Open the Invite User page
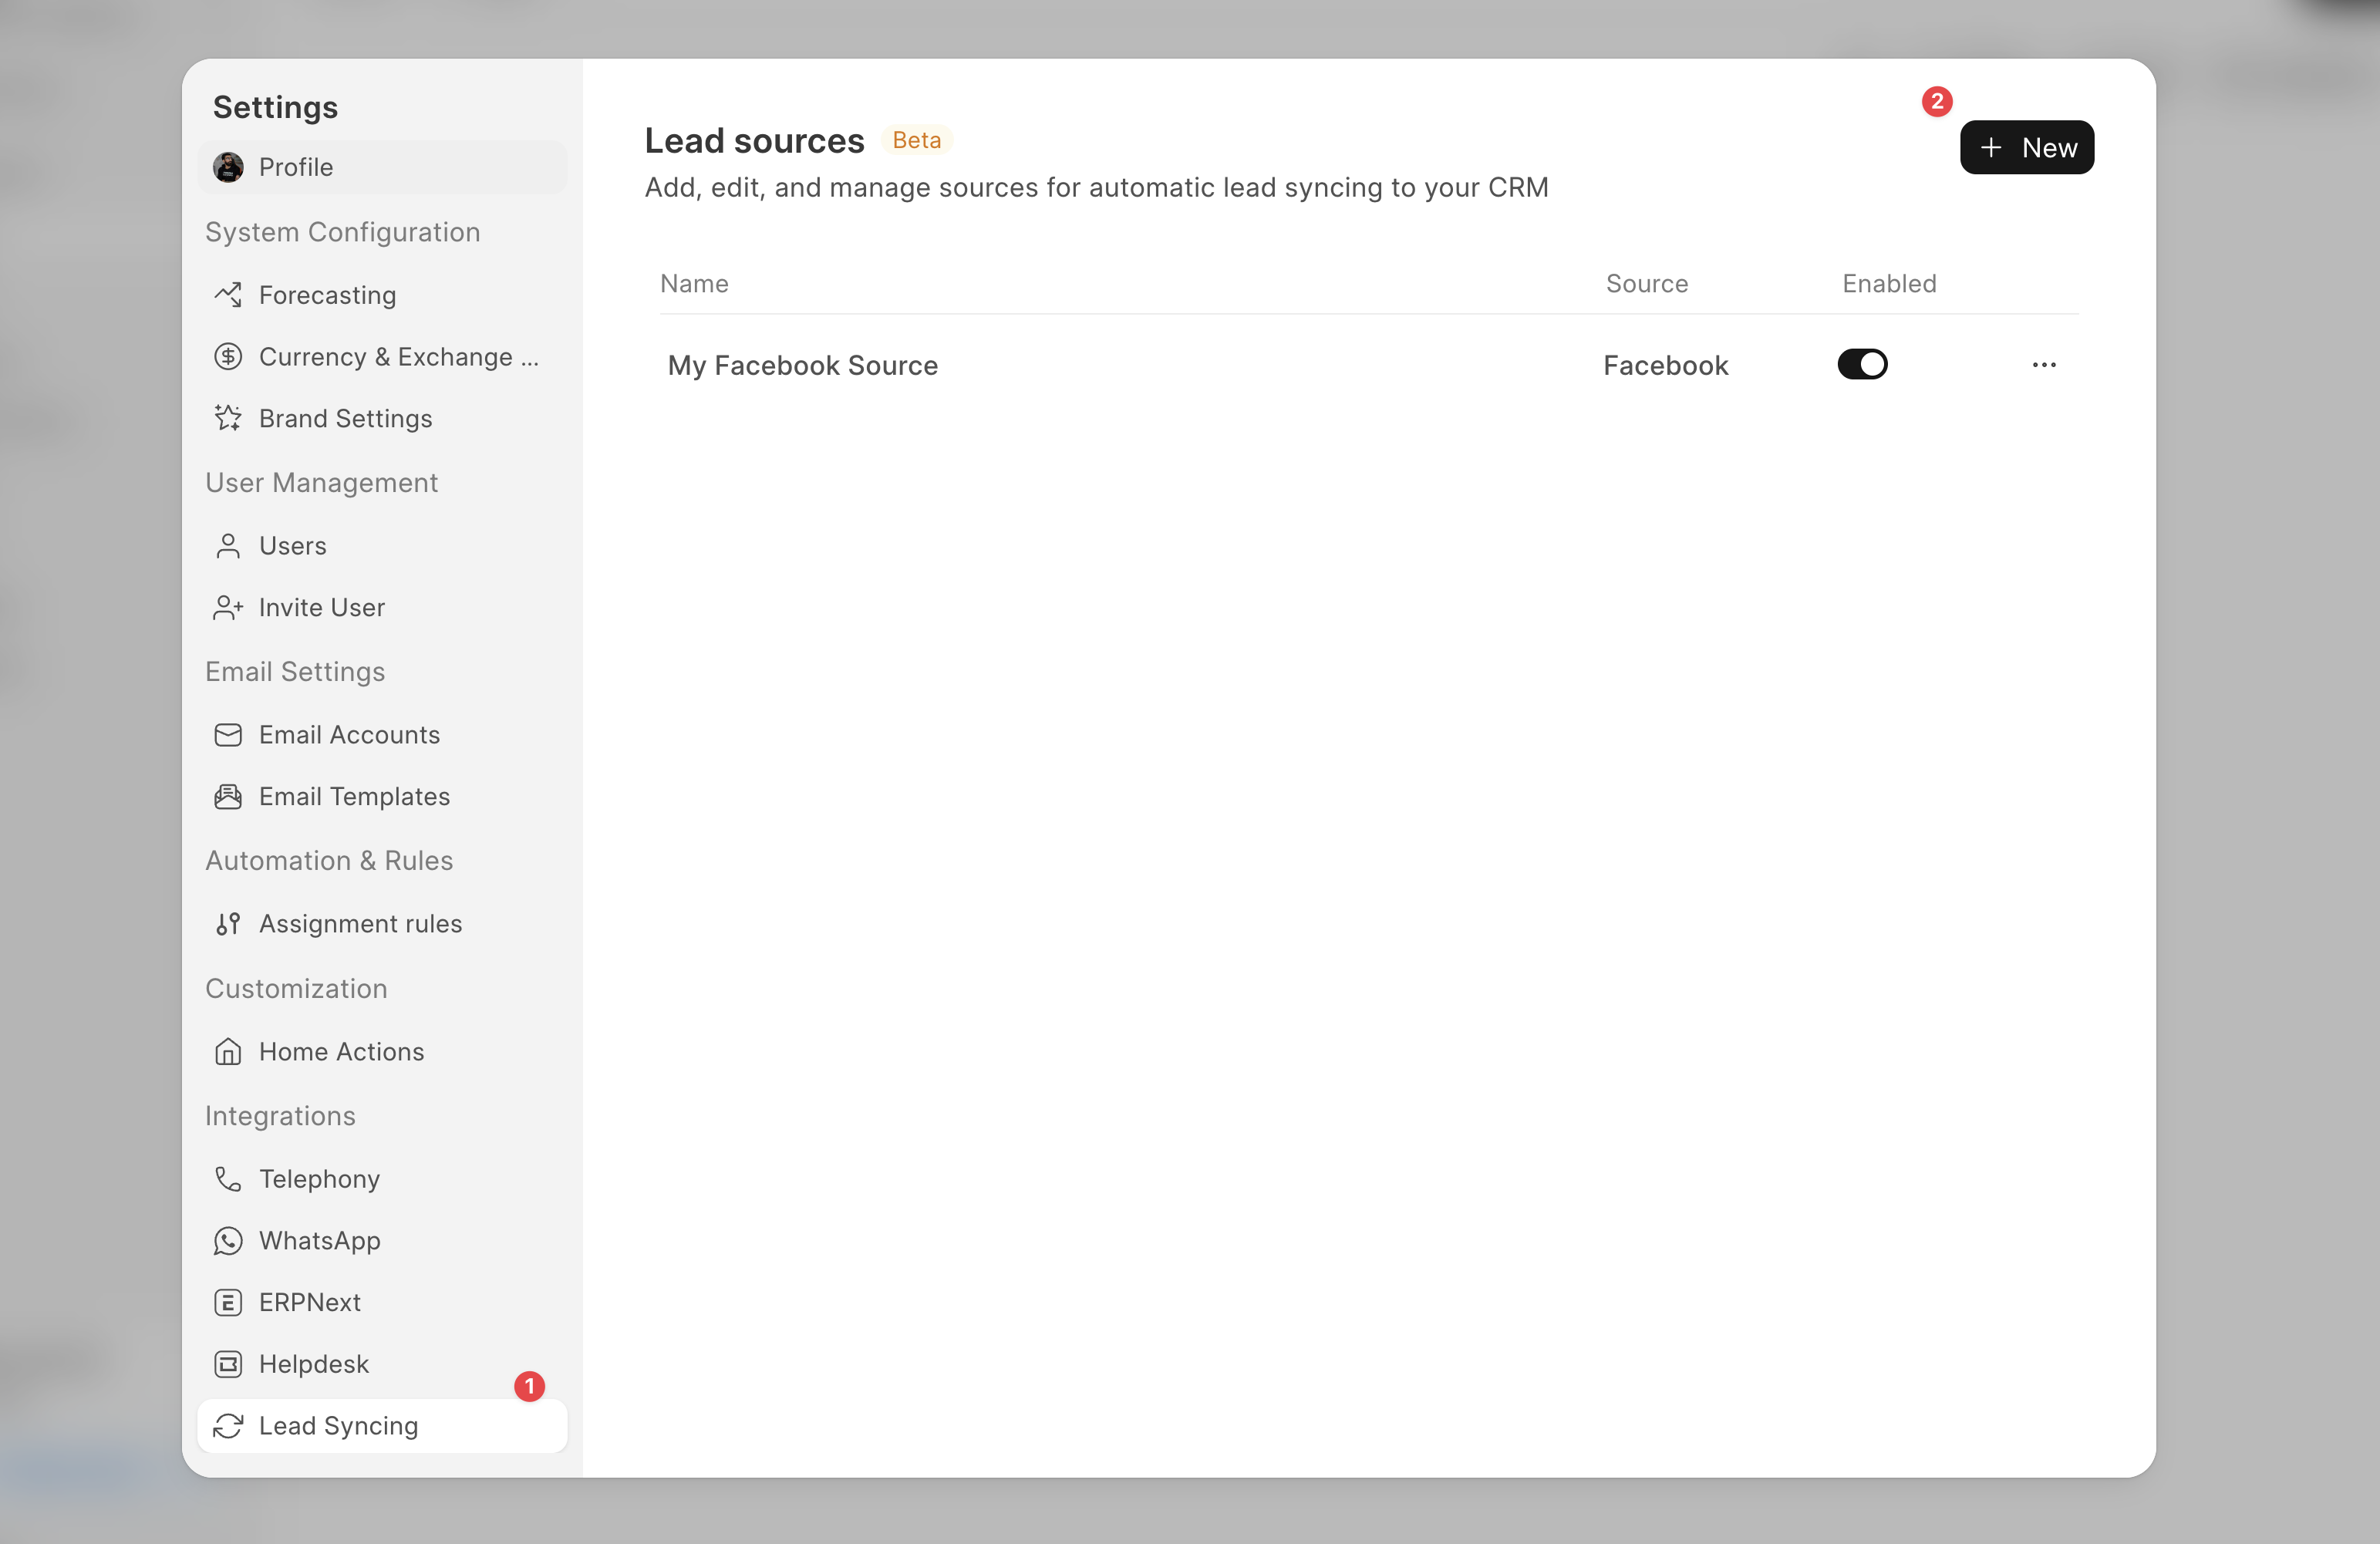The image size is (2380, 1544). click(x=321, y=607)
